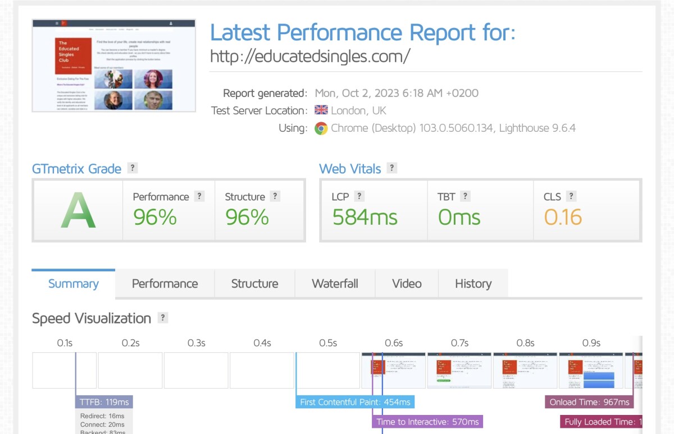This screenshot has width=674, height=434.
Task: Click the educatedsingles.com URL link
Action: tap(310, 57)
